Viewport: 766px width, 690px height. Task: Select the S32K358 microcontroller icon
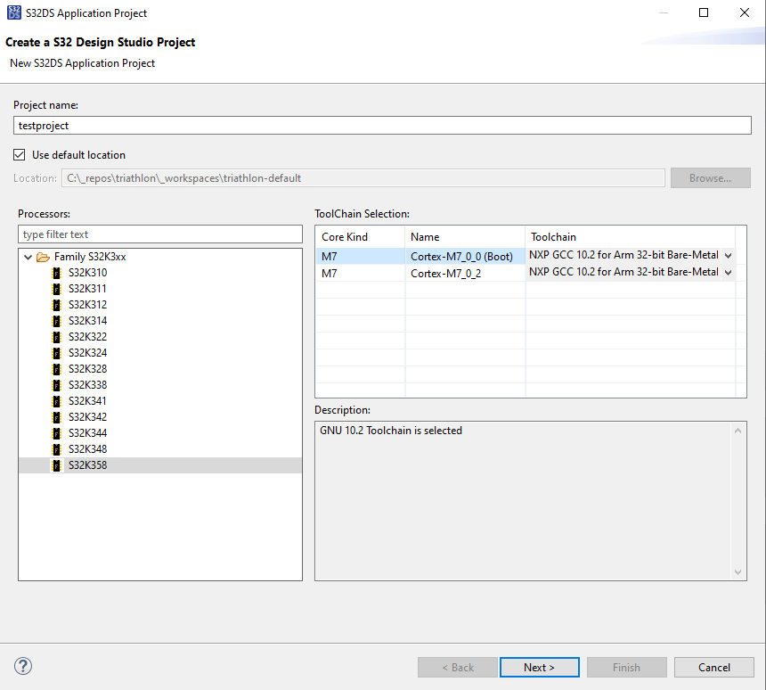coord(56,464)
